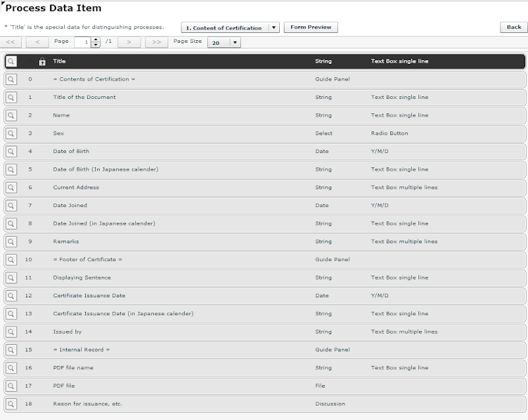Go to previous page with < button
Screen dimensions: 528x420
coord(38,42)
